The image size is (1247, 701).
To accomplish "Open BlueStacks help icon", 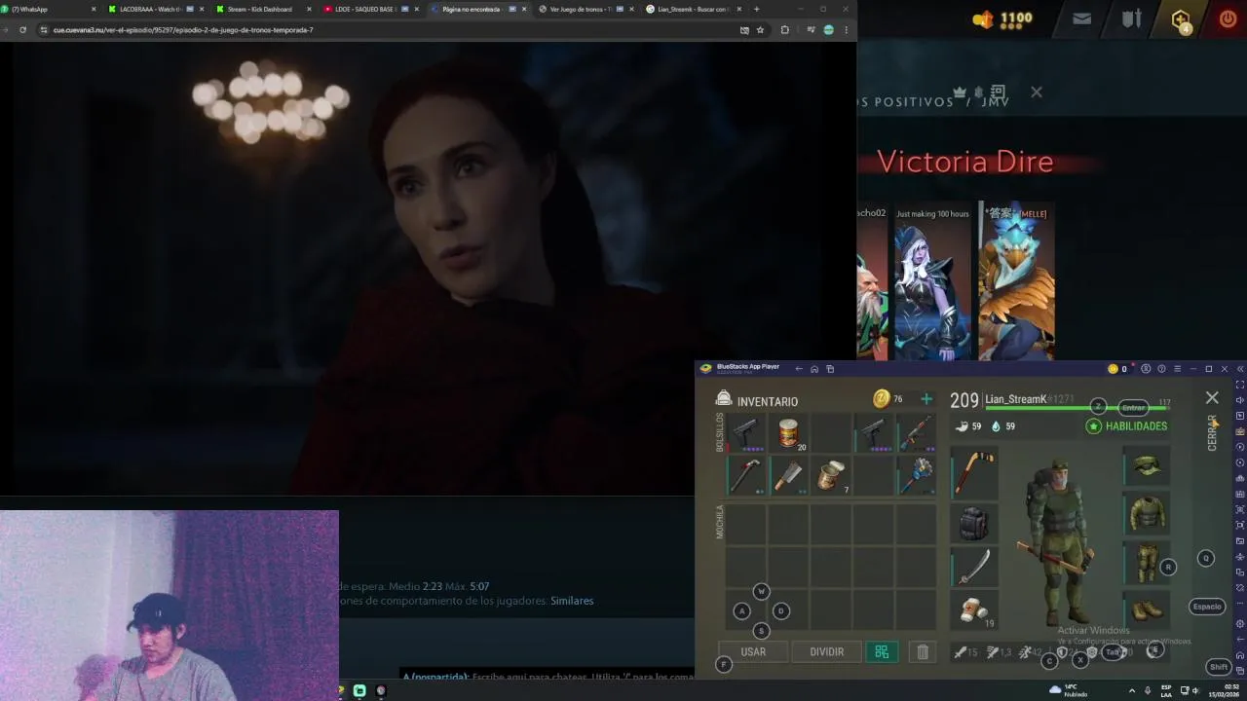I will 1161,369.
